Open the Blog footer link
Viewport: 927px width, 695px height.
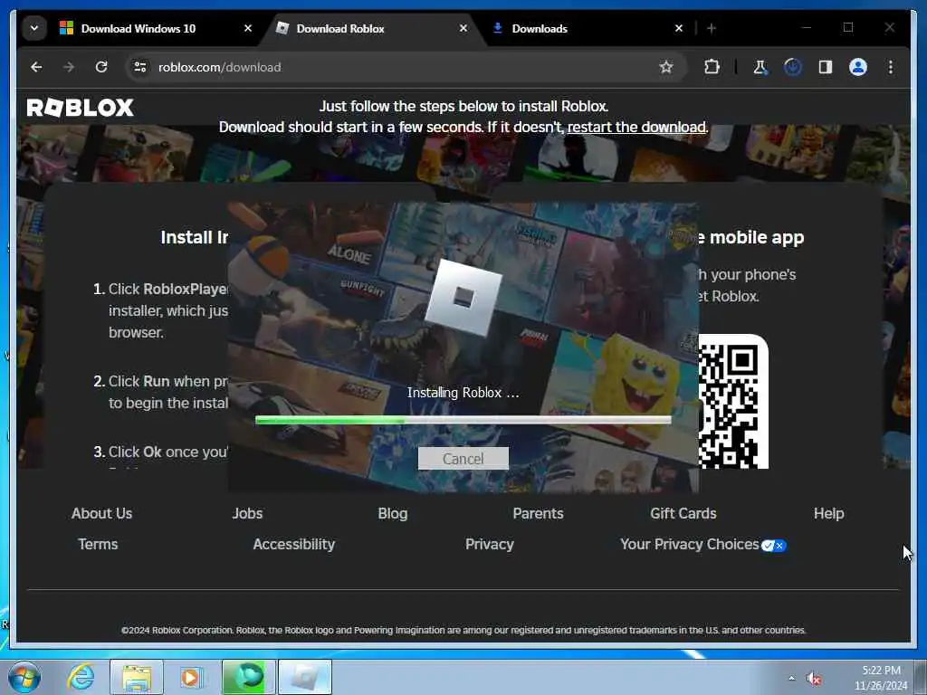point(393,514)
